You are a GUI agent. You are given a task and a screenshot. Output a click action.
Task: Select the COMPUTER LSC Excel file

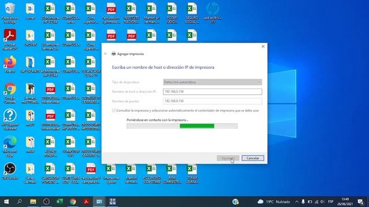tap(70, 146)
